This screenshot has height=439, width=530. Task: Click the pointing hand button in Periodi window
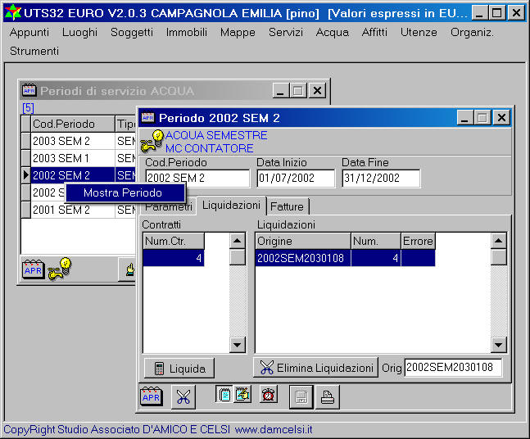[x=129, y=268]
